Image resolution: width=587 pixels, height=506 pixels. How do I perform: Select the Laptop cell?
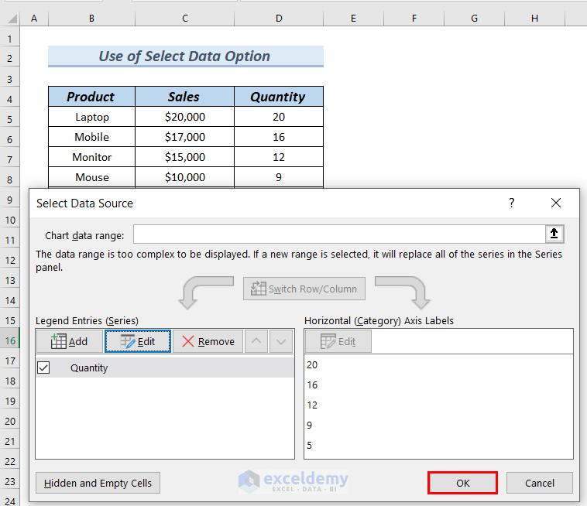tap(91, 117)
